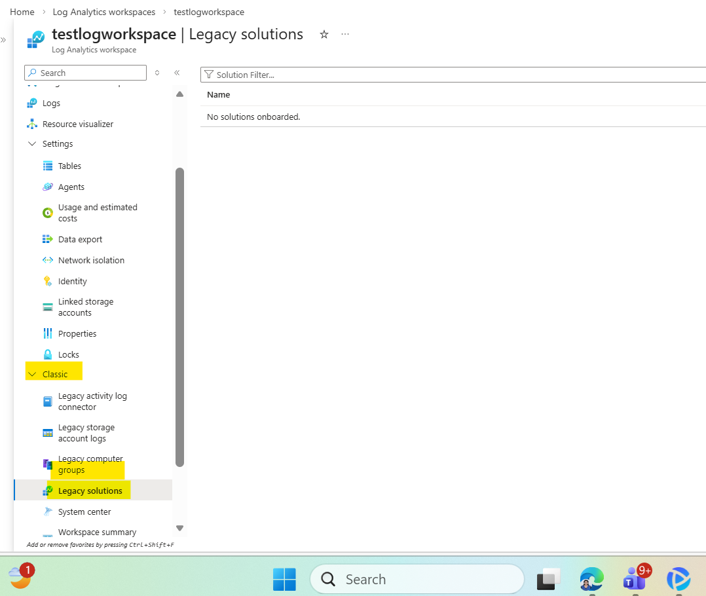Open Microsoft Edge from the taskbar
Image resolution: width=706 pixels, height=596 pixels.
point(591,579)
